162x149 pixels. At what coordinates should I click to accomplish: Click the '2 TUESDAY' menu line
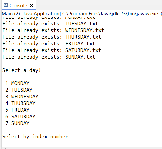click(19, 90)
